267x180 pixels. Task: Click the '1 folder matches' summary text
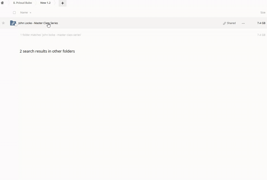(x=51, y=35)
